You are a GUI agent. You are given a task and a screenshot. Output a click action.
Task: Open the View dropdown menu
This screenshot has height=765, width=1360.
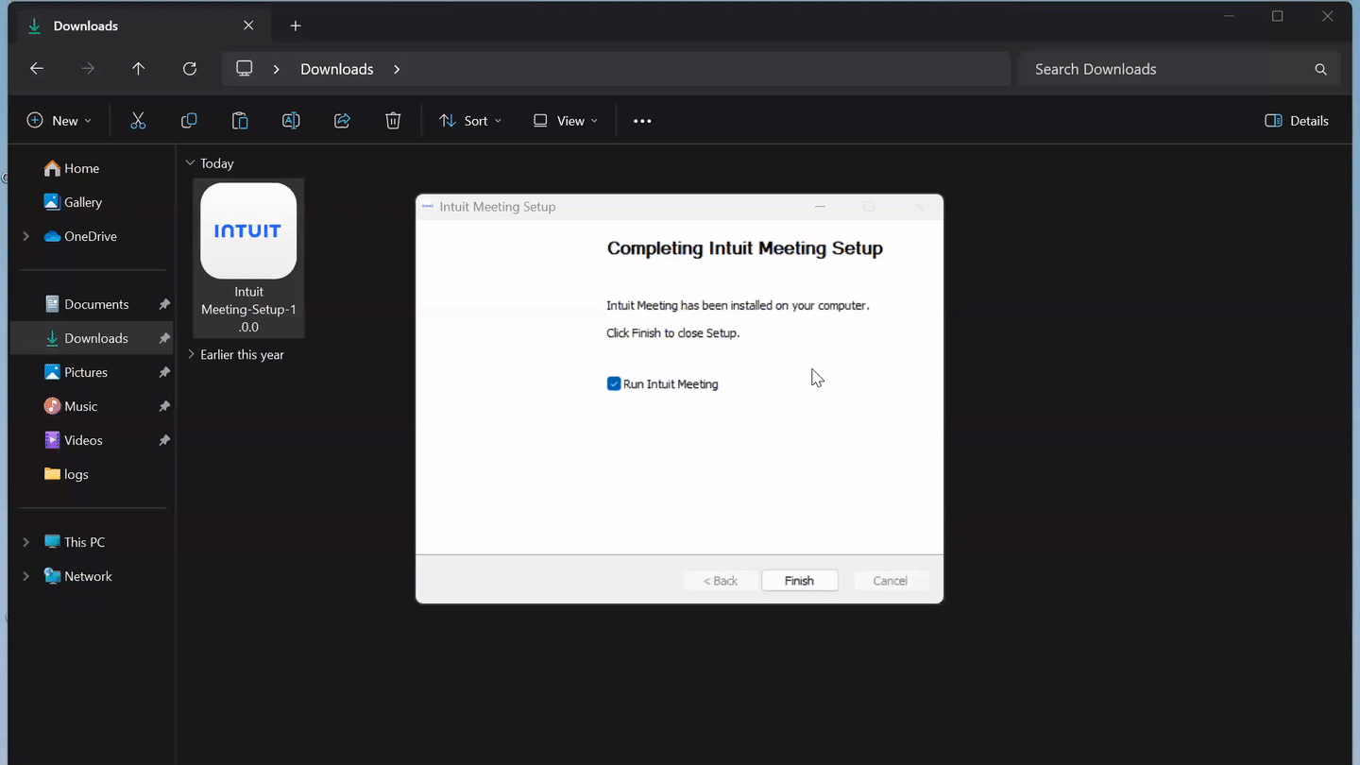[x=566, y=121]
